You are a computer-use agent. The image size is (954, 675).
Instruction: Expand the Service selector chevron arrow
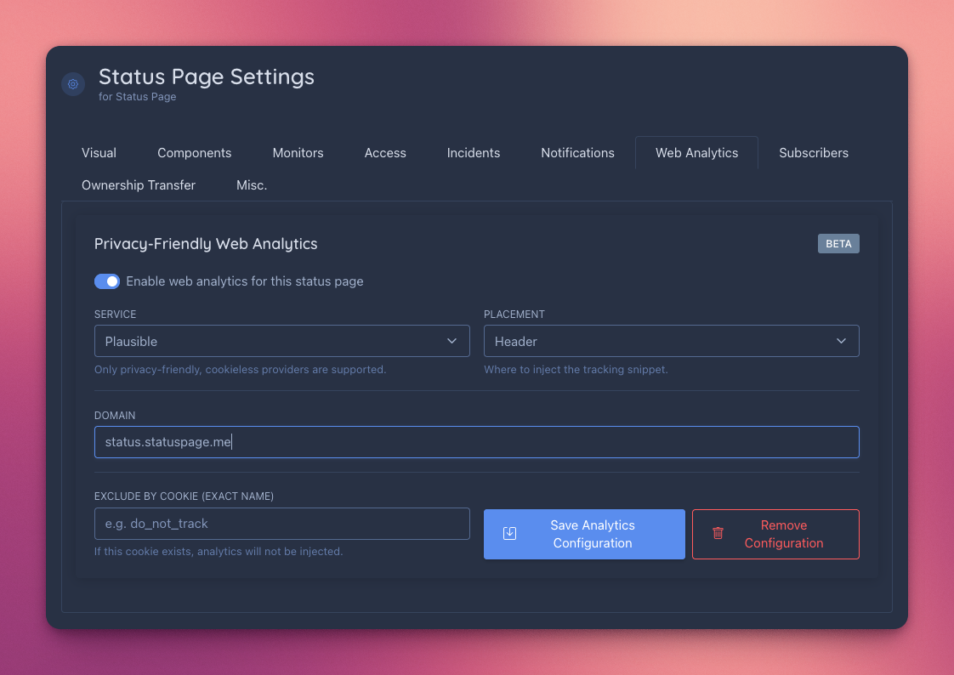coord(451,340)
